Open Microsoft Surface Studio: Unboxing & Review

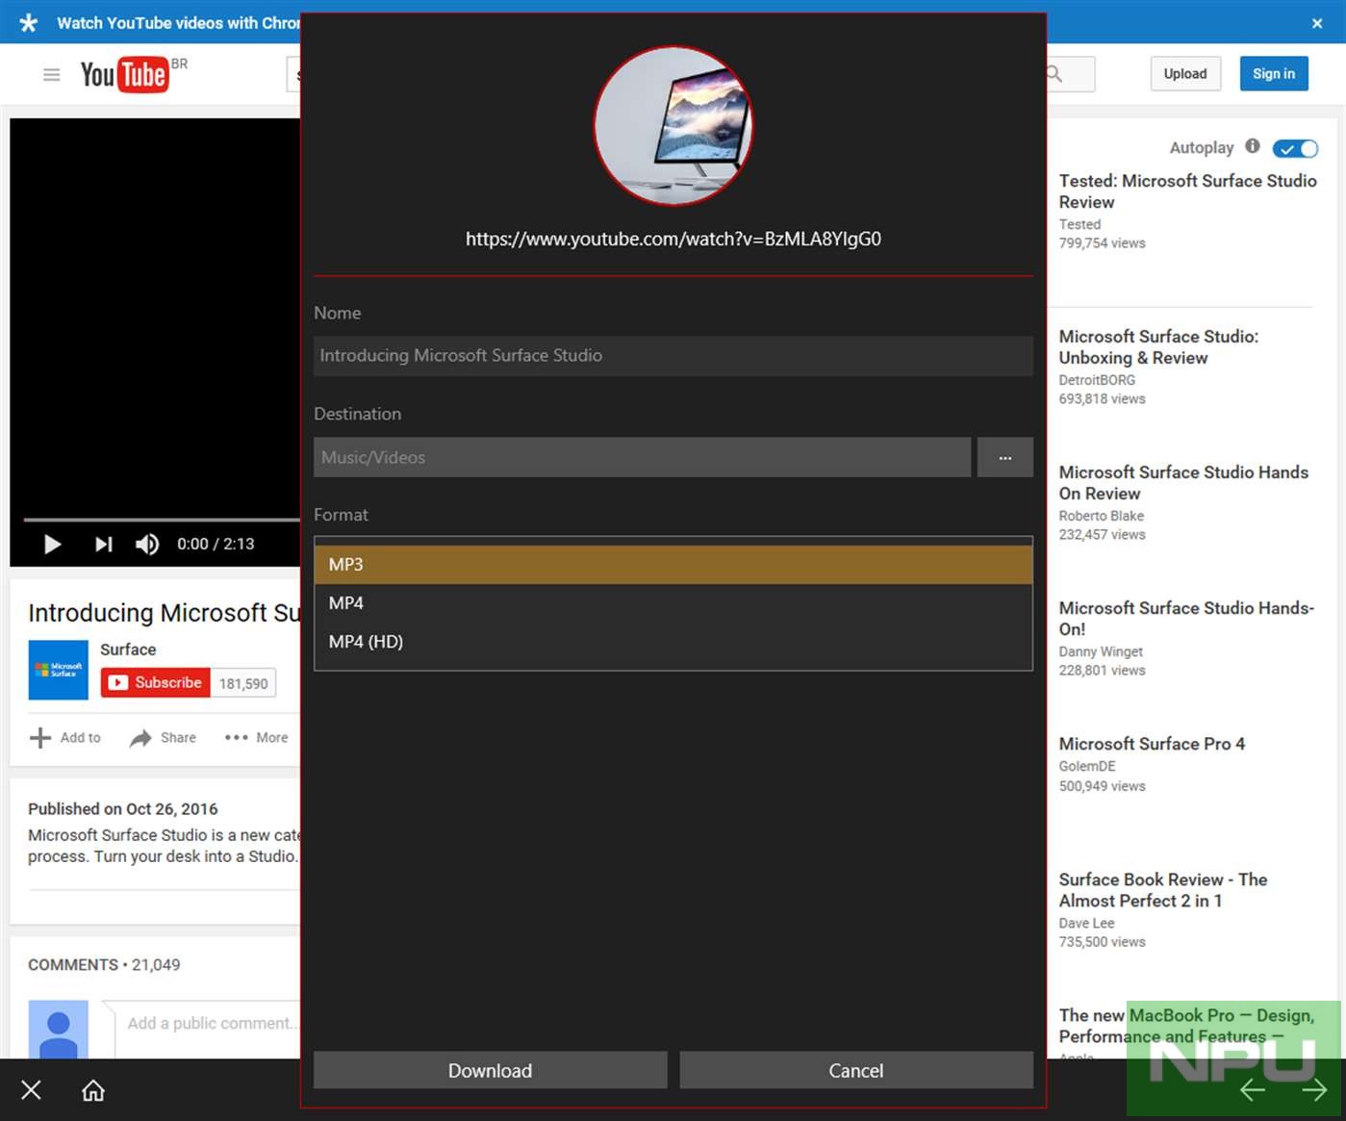click(x=1158, y=347)
